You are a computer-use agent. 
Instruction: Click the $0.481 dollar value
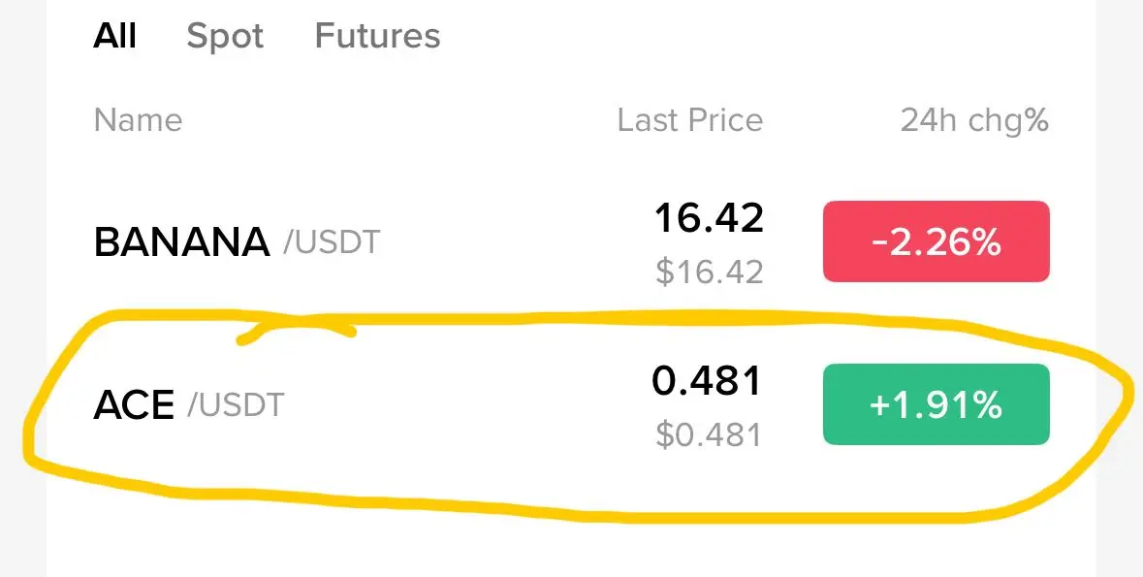(709, 434)
